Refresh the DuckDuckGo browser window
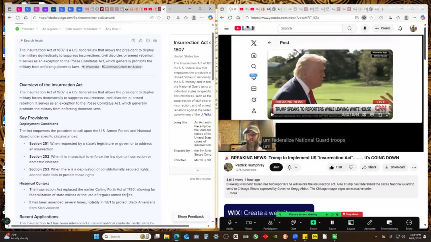The width and height of the screenshot is (431, 242). click(x=18, y=17)
